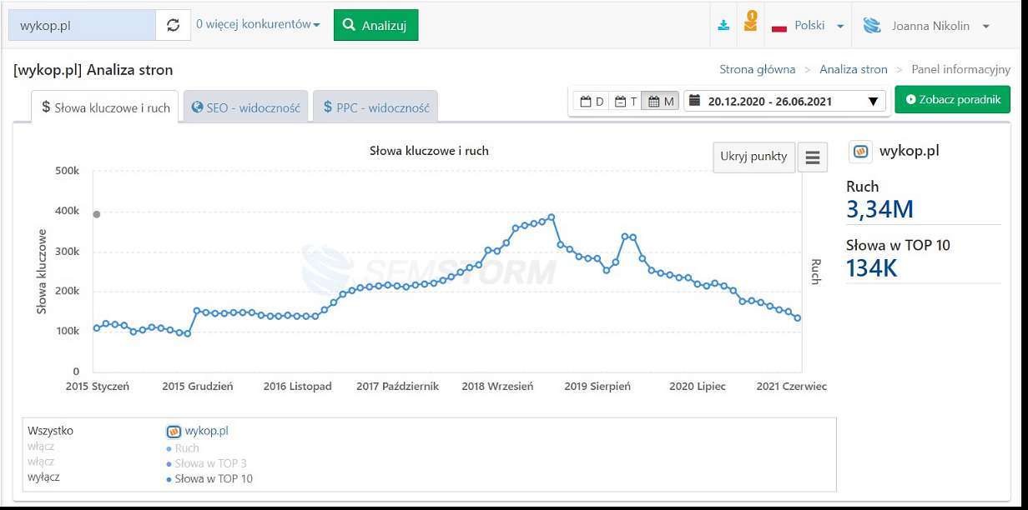This screenshot has width=1028, height=510.
Task: Switch to weekly (T) view
Action: [x=626, y=102]
